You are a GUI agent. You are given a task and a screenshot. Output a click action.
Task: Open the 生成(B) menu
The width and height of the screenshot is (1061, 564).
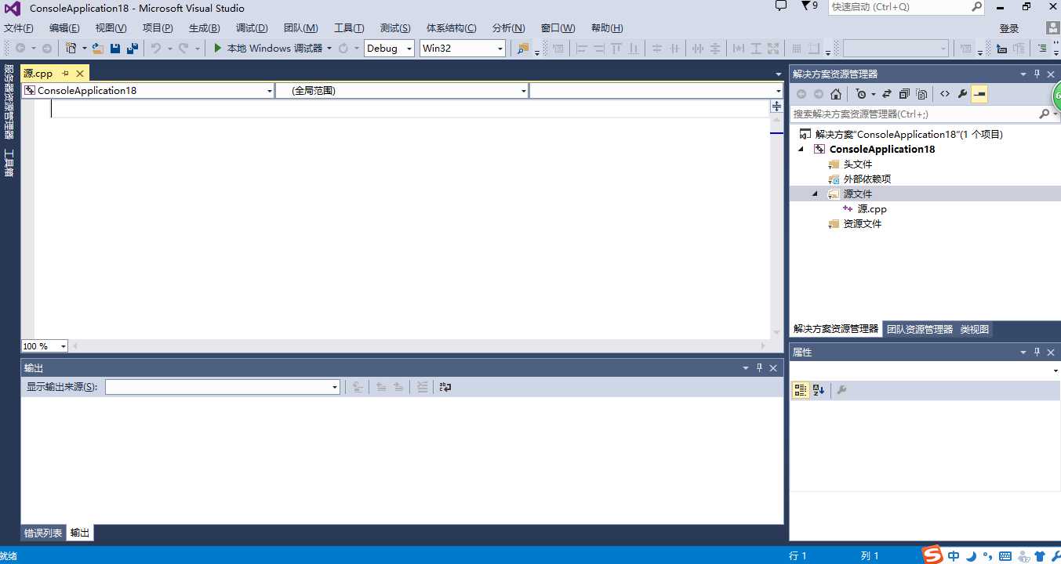[x=204, y=28]
